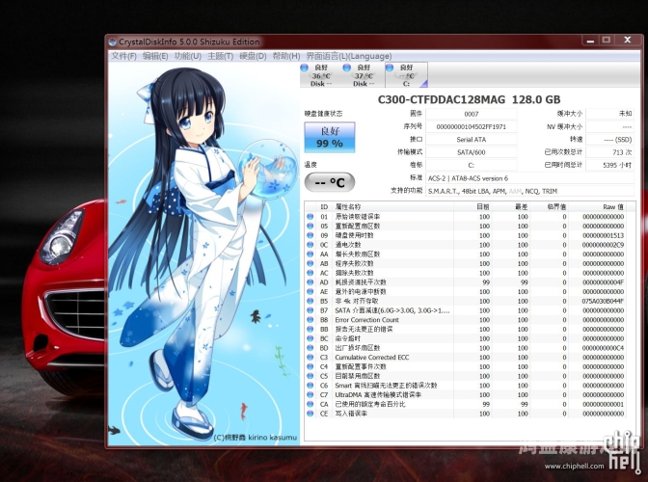Screen dimensions: 648x482
Task: Select the first disk tab showing 36 °C
Action: [x=321, y=74]
